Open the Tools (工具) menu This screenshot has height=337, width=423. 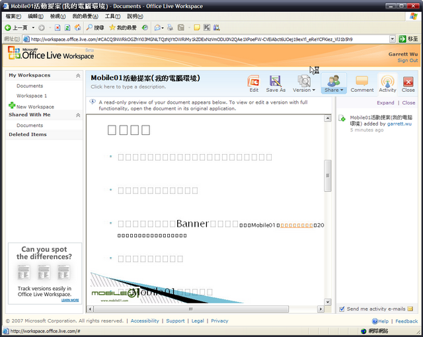(x=112, y=17)
